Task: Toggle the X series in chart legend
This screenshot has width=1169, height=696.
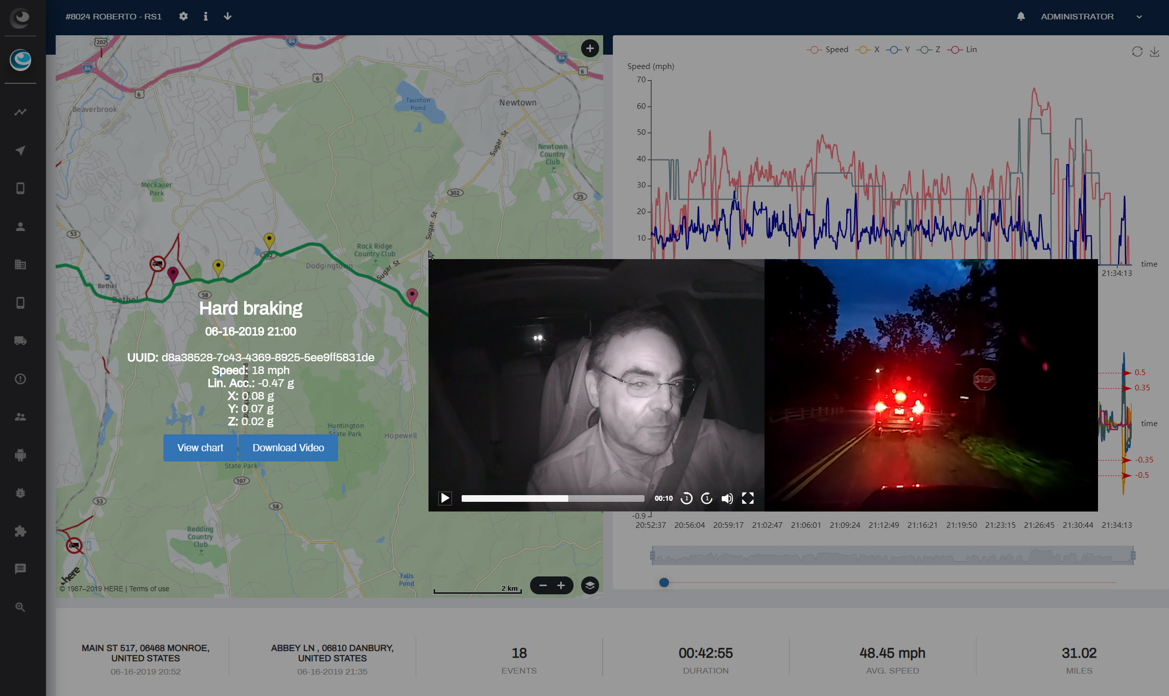Action: [x=867, y=50]
